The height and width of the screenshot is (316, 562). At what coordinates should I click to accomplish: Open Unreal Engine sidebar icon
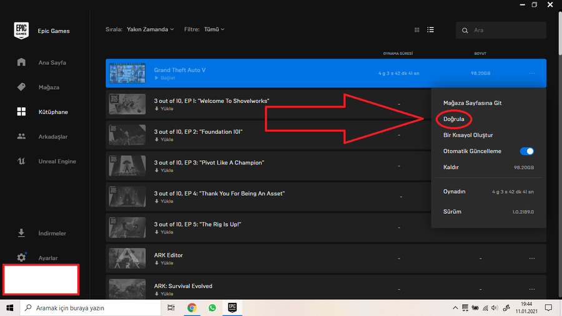point(22,161)
